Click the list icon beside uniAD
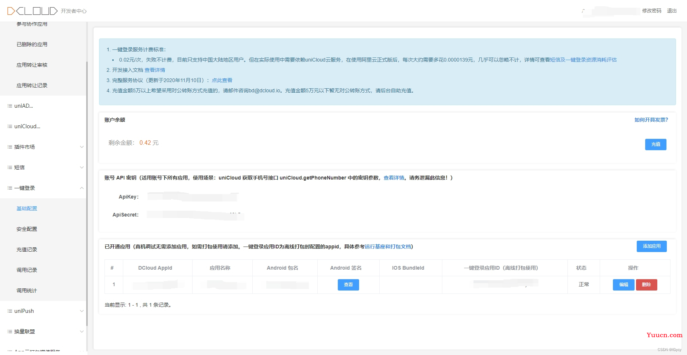Image resolution: width=687 pixels, height=355 pixels. coord(10,106)
